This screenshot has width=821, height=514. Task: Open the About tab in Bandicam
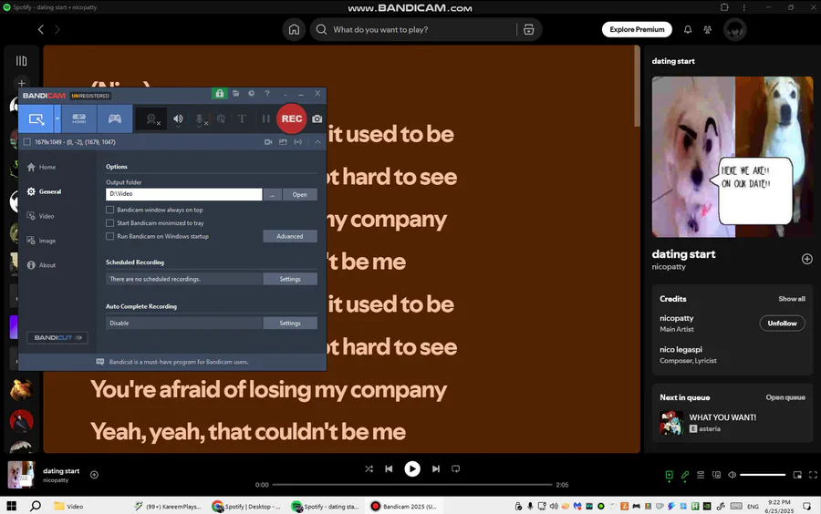[41, 265]
